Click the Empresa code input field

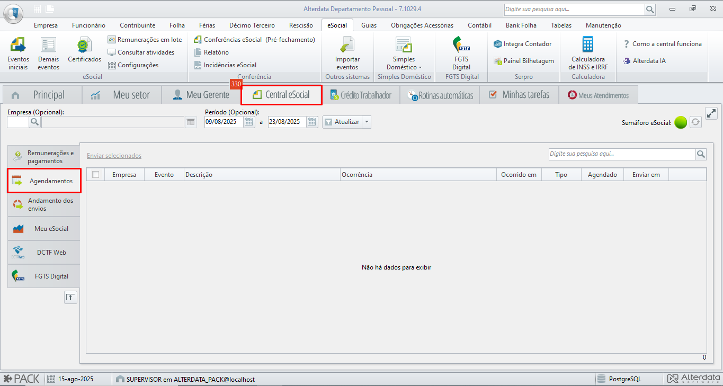[x=17, y=122]
